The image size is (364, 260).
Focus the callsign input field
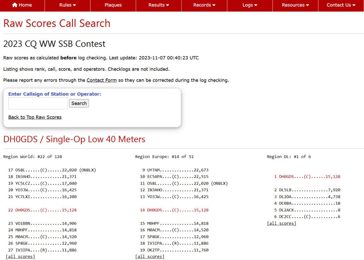(x=38, y=103)
